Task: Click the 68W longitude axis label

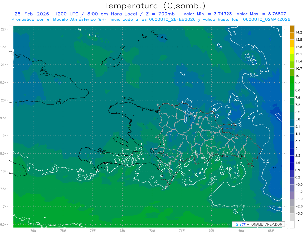Action: click(x=271, y=230)
